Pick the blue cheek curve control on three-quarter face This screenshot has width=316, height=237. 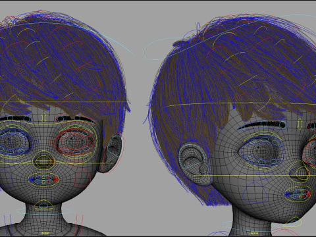255,192
